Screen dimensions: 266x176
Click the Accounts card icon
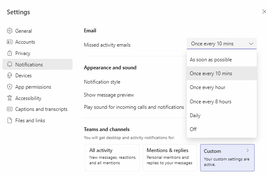pyautogui.click(x=10, y=42)
